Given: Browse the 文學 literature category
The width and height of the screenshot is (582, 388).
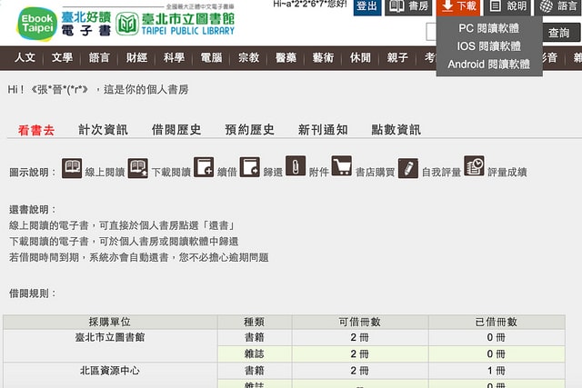Looking at the screenshot, I should (x=62, y=58).
